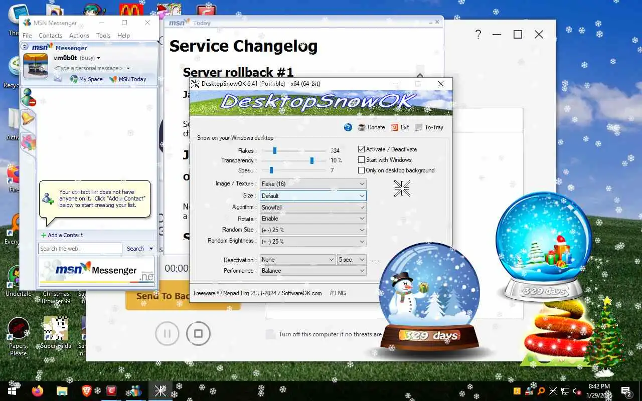
Task: Click the muted volume tray icon
Action: tap(577, 391)
